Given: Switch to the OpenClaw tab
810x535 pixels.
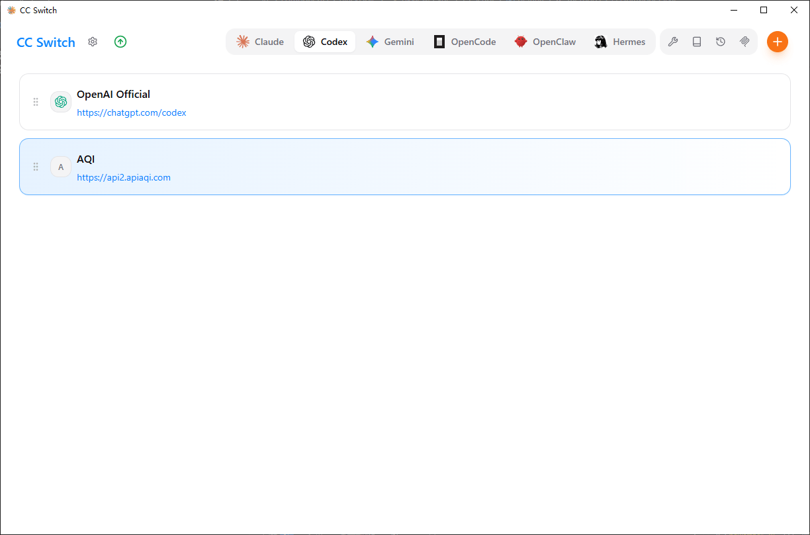Looking at the screenshot, I should (x=545, y=42).
